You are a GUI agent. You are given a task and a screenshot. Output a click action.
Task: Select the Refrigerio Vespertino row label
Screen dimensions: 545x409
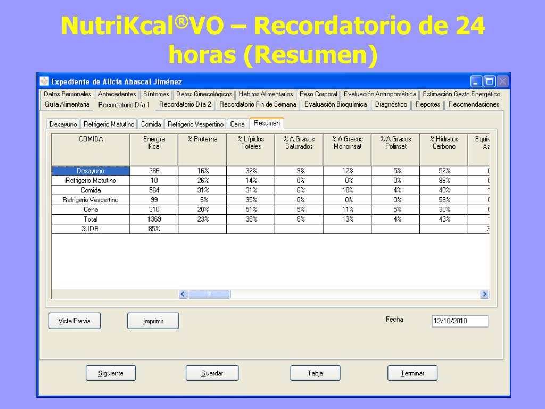tap(90, 200)
